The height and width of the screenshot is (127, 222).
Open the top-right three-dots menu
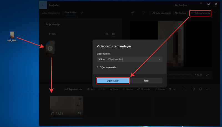tap(216, 13)
